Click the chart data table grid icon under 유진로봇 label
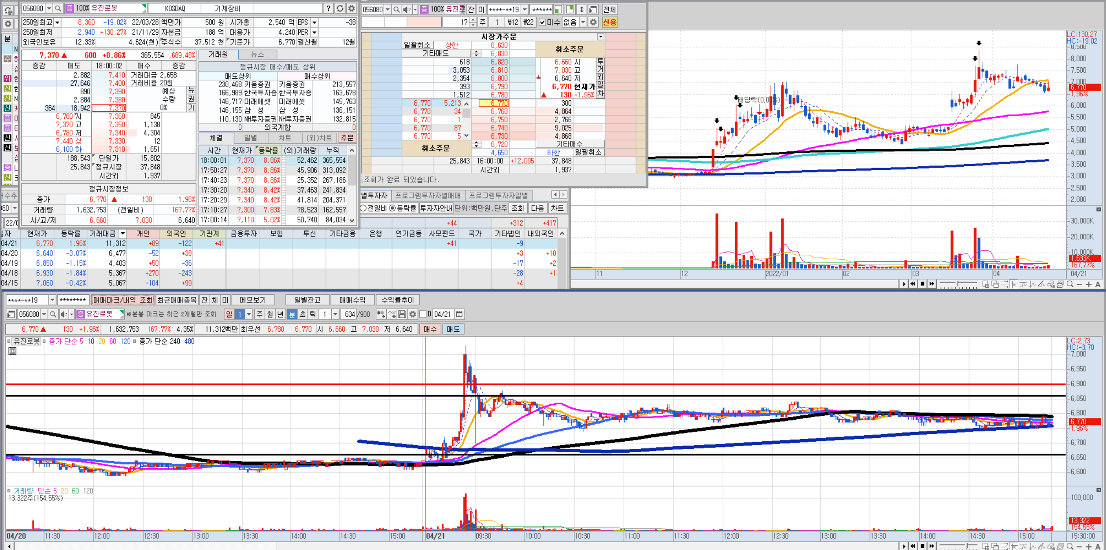The image size is (1106, 550). click(12, 351)
